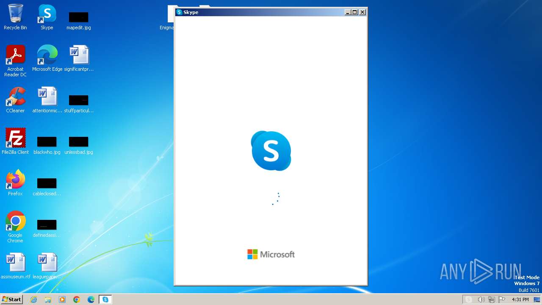
Task: Select the mapedit.jpg file on desktop
Action: pyautogui.click(x=79, y=20)
